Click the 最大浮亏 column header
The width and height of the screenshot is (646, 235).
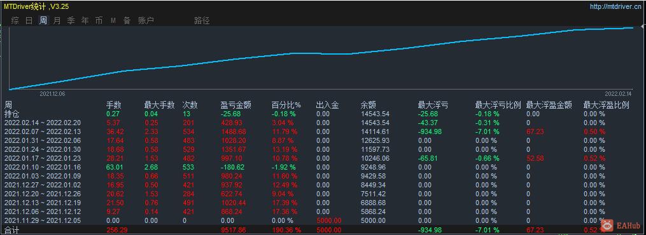click(433, 105)
